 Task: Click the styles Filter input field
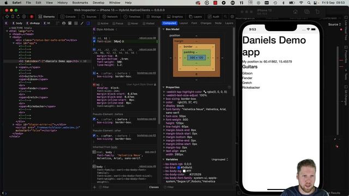coord(122,187)
